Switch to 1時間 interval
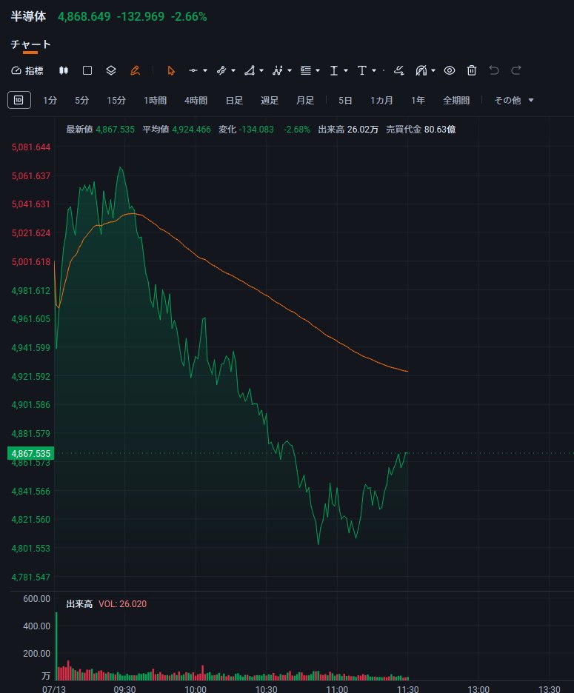This screenshot has height=693, width=574. click(156, 101)
